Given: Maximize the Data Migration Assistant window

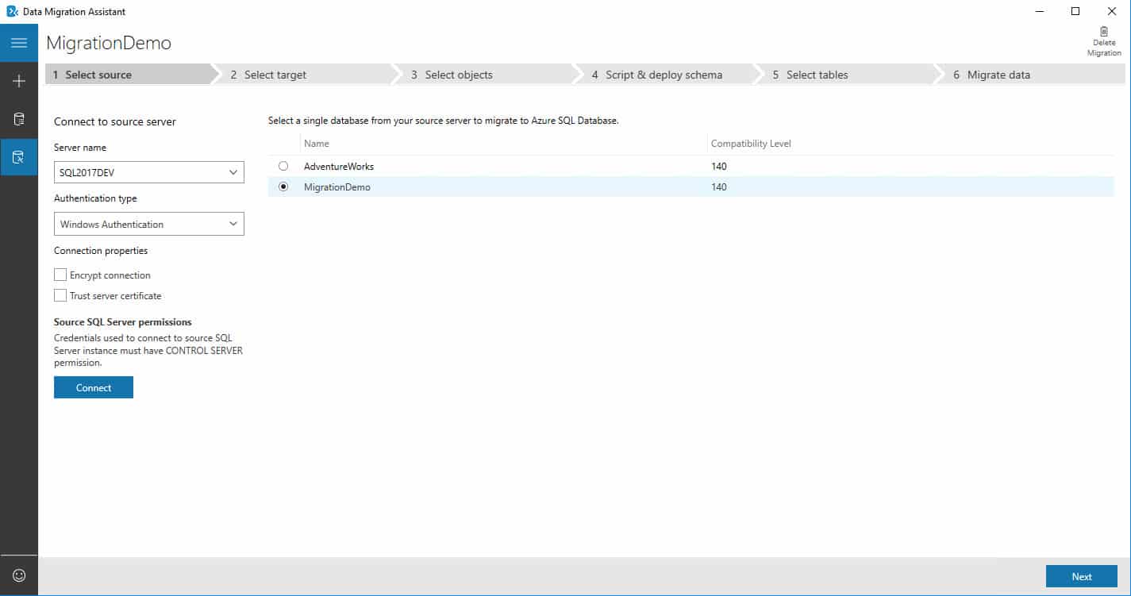Looking at the screenshot, I should [1075, 11].
